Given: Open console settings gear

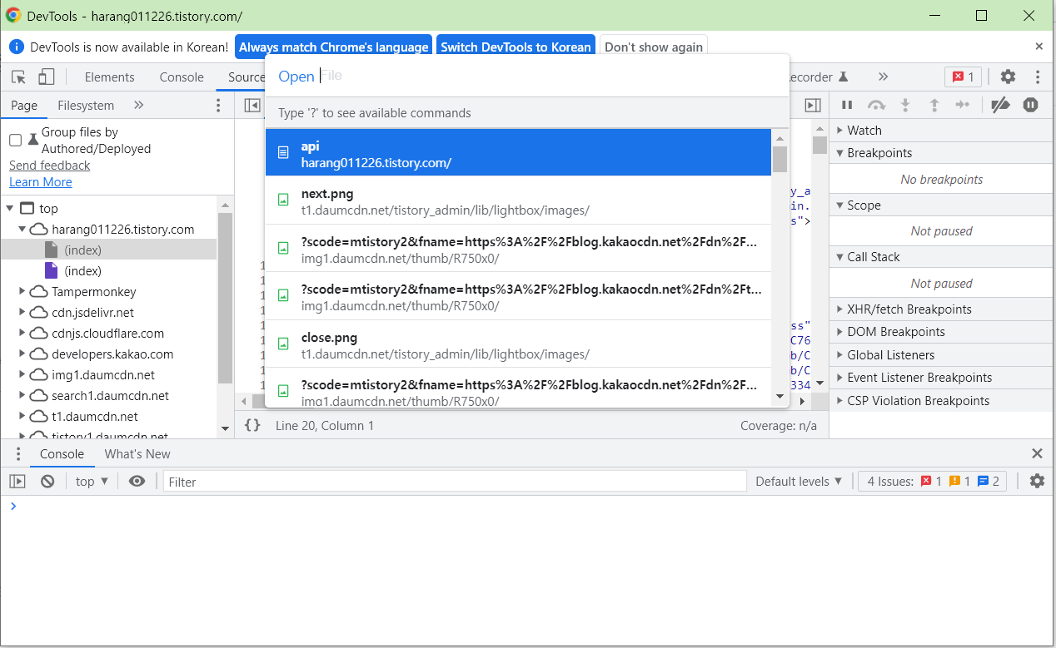Looking at the screenshot, I should pyautogui.click(x=1037, y=481).
